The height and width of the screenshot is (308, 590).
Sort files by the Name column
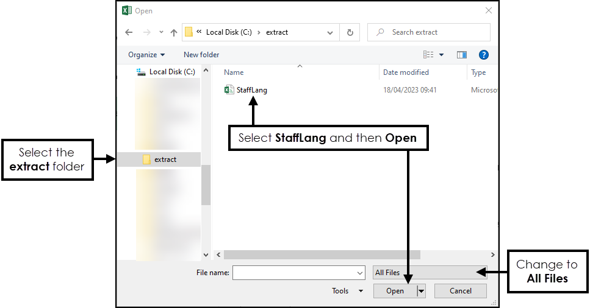coord(234,72)
